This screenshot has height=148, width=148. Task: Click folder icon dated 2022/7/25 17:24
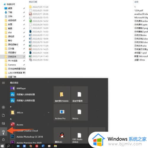pyautogui.click(x=30, y=7)
